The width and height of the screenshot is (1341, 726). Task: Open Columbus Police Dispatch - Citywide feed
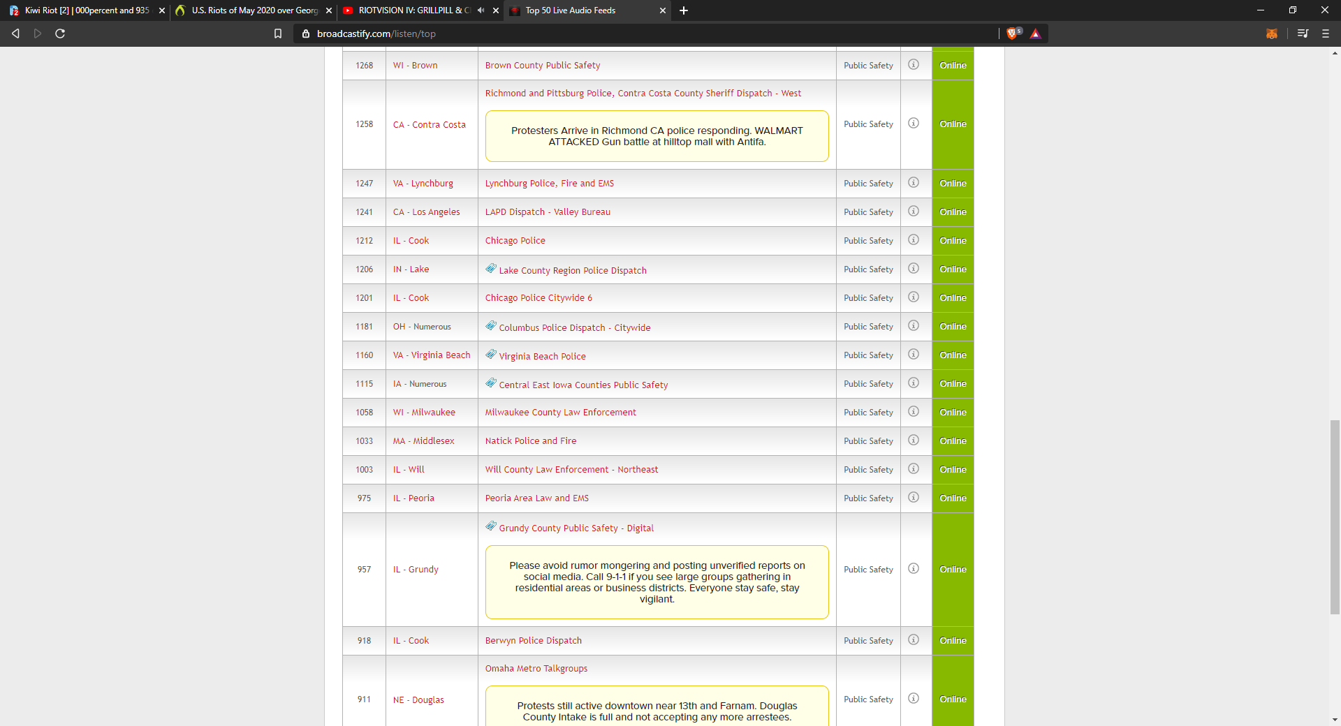coord(574,327)
